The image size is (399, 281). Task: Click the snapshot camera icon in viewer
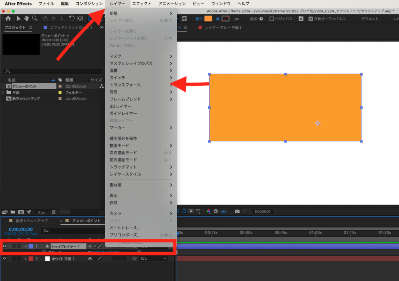(x=237, y=211)
